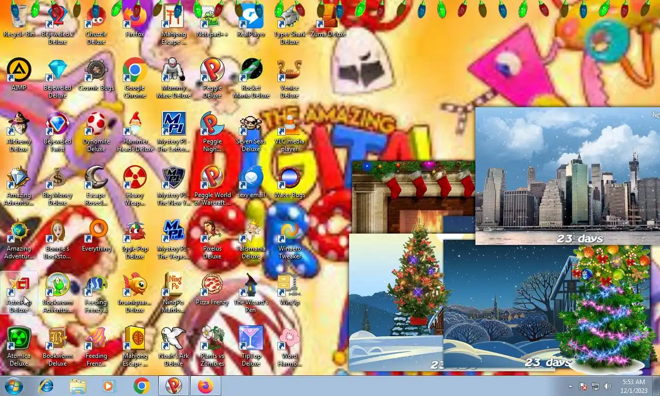
Task: Click the Atomica Deluxe icon
Action: [19, 346]
